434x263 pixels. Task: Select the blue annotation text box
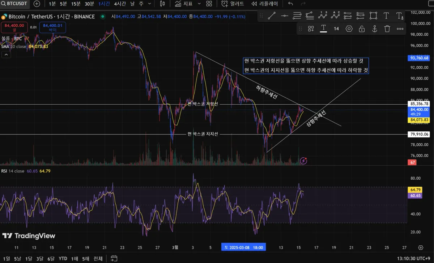(306, 66)
